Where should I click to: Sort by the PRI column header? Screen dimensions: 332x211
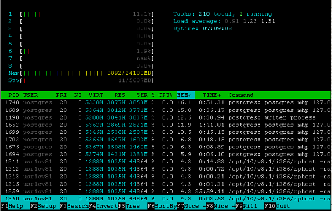[x=61, y=95]
